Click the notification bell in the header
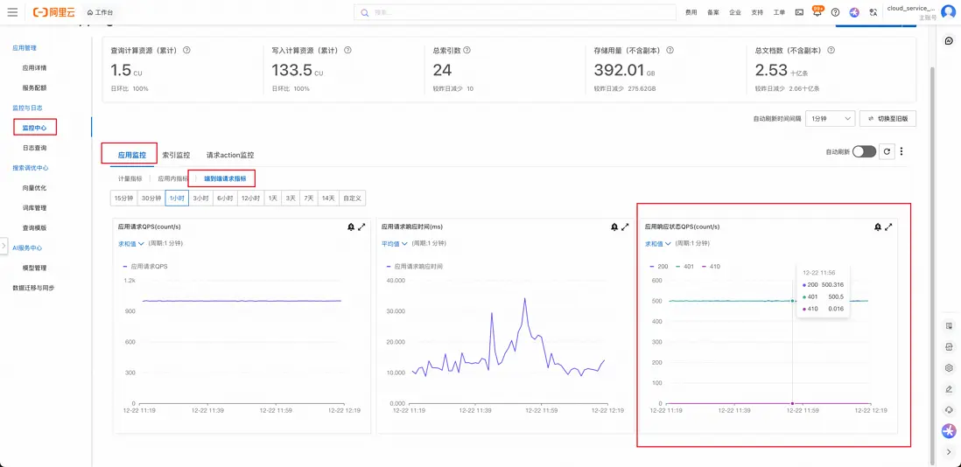Image resolution: width=961 pixels, height=467 pixels. click(x=817, y=12)
